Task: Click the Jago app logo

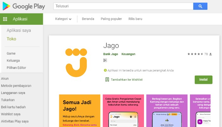Action: click(76, 63)
